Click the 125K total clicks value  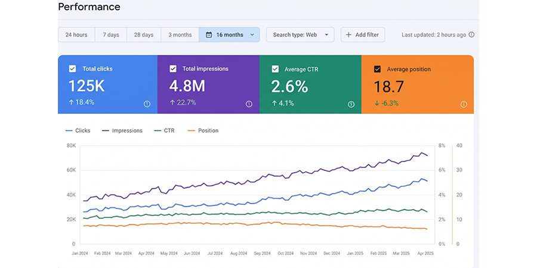87,86
